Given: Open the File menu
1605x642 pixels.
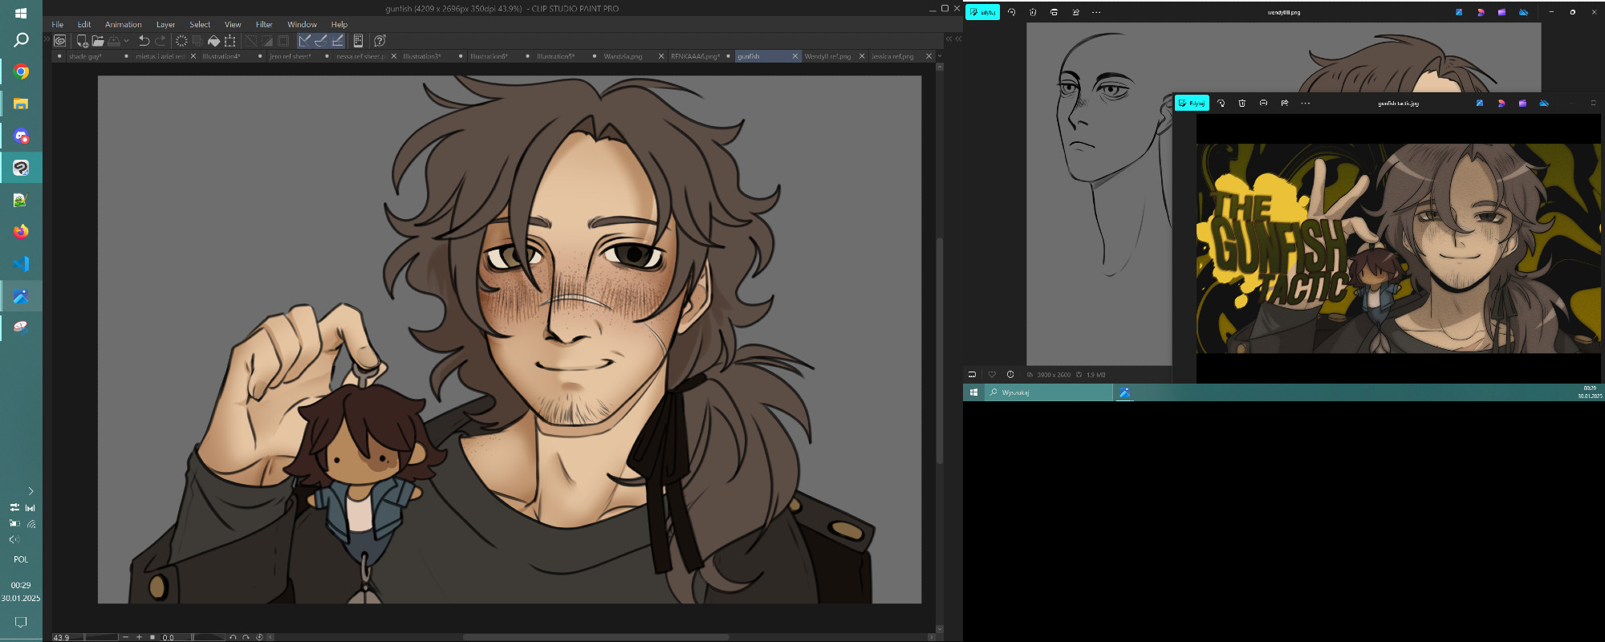Looking at the screenshot, I should point(58,24).
